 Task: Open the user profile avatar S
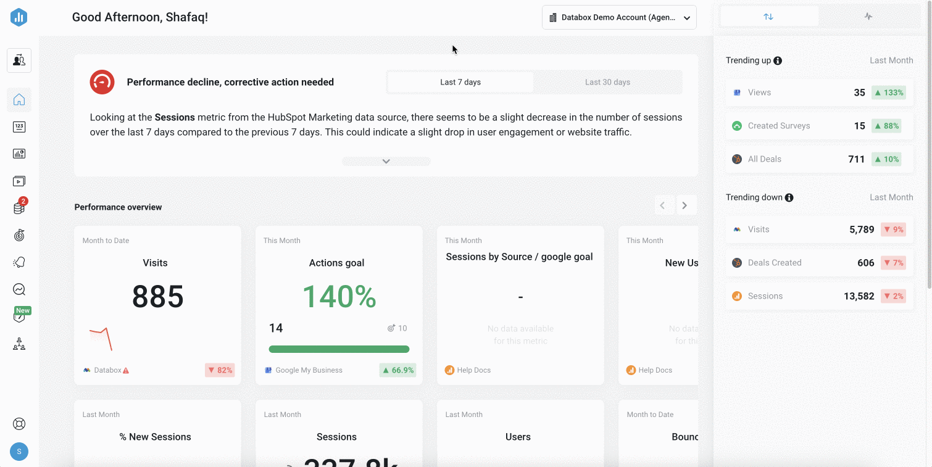19,452
